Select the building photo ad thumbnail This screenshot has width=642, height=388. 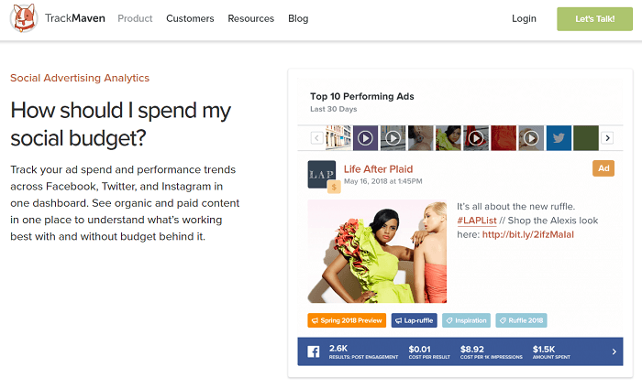[x=338, y=138]
